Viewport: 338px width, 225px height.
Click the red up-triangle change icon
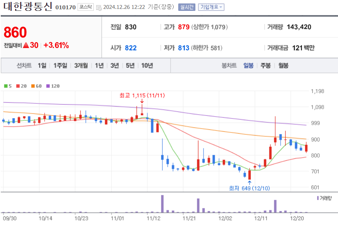click(x=26, y=45)
